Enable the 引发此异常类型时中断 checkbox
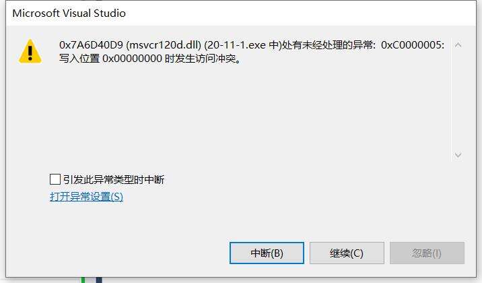This screenshot has height=283, width=482. coord(55,179)
